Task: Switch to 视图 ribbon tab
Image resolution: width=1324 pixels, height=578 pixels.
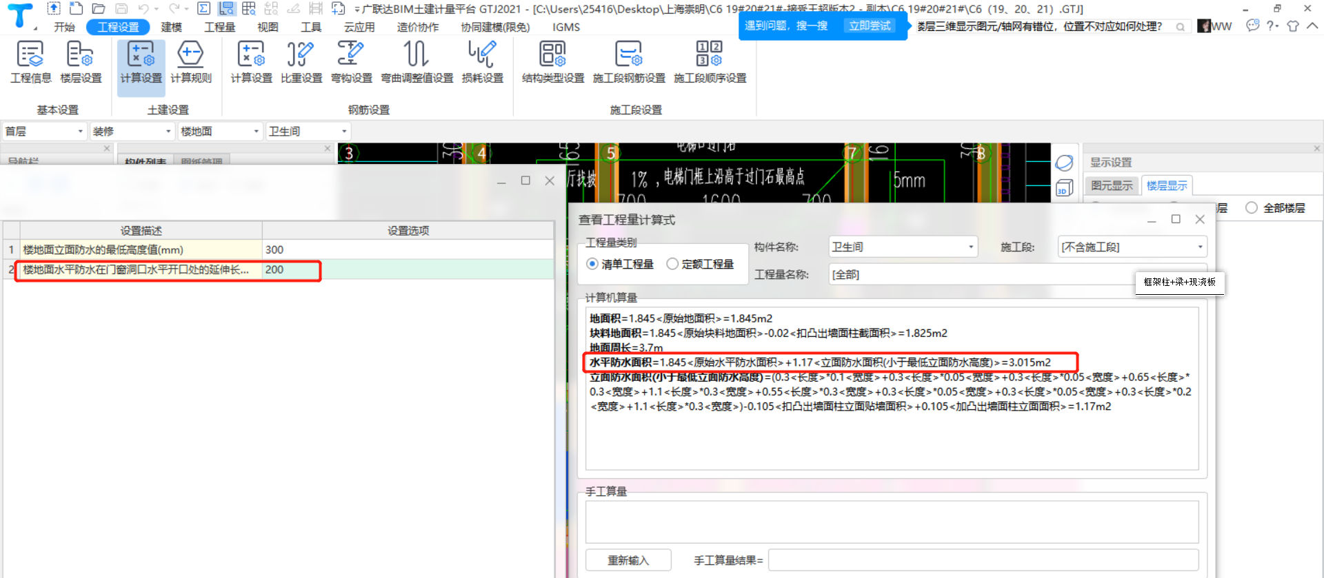Action: (268, 27)
